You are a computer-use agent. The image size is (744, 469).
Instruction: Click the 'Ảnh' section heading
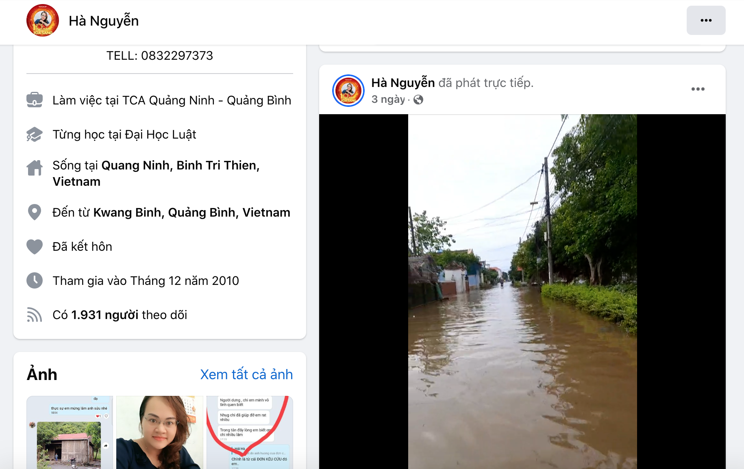tap(42, 374)
